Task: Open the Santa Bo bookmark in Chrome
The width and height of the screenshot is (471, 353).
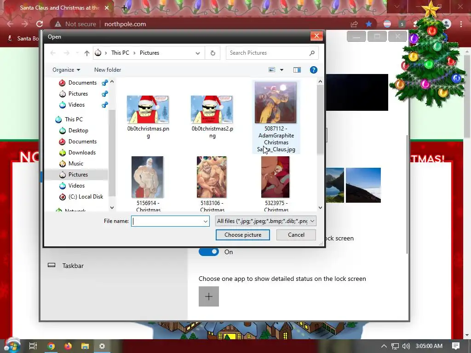Action: click(23, 39)
